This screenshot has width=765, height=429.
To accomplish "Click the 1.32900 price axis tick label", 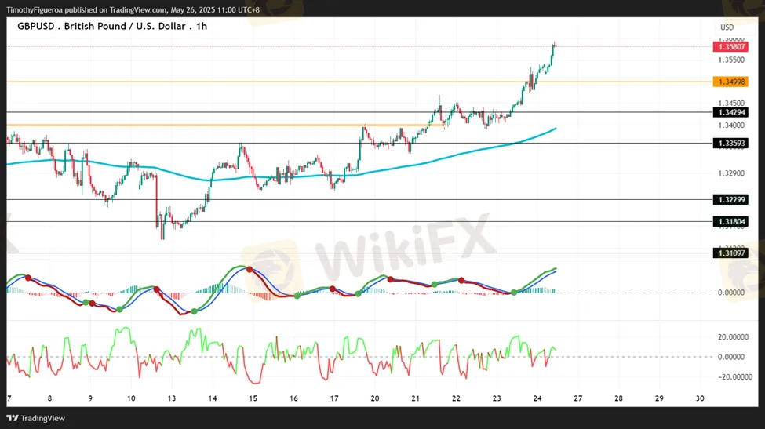I will coord(730,173).
